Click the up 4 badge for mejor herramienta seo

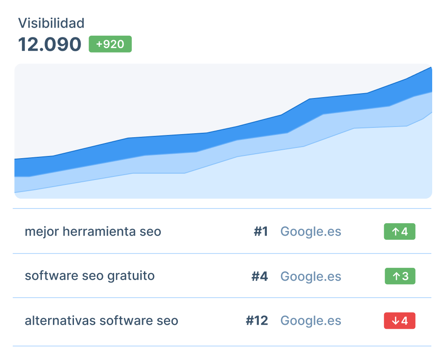400,232
